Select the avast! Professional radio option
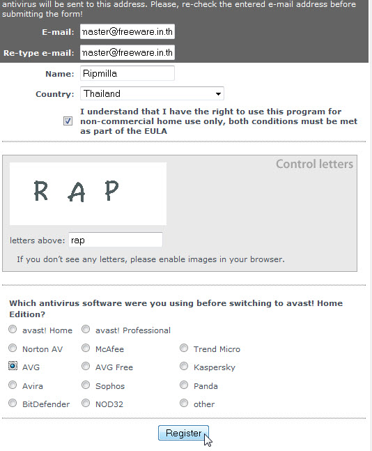 click(x=86, y=329)
